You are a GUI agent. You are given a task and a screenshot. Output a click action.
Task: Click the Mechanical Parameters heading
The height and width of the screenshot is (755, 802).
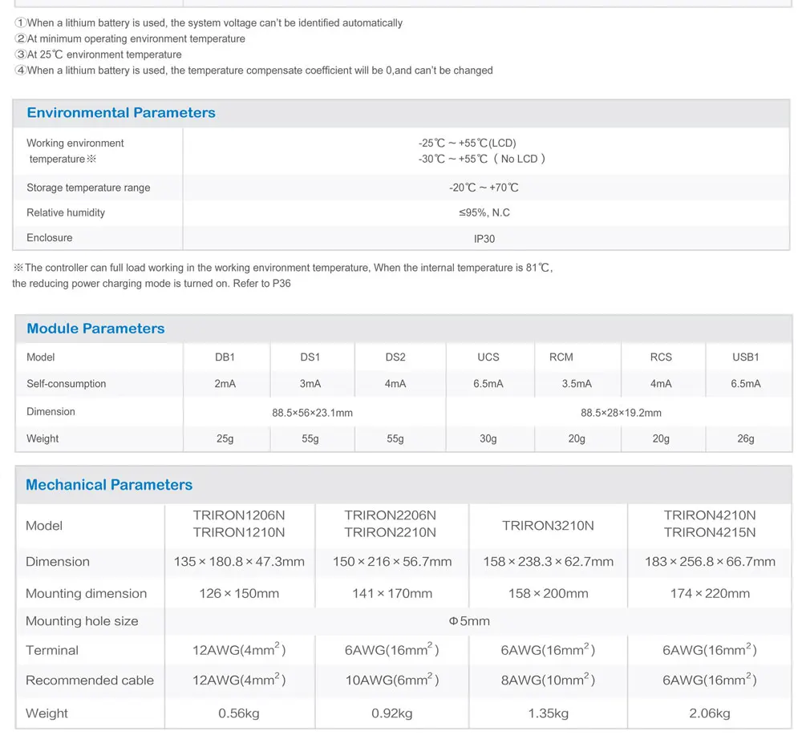point(109,485)
